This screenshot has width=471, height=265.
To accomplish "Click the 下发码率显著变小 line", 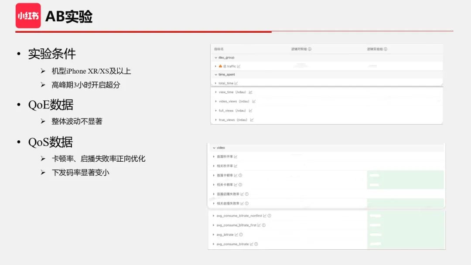I will point(81,173).
